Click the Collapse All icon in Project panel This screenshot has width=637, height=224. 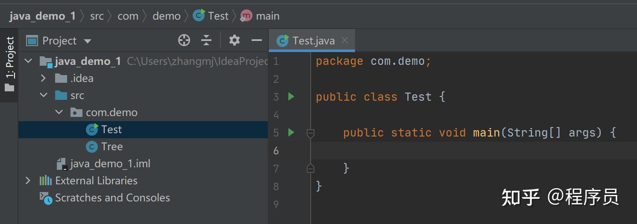pos(206,41)
